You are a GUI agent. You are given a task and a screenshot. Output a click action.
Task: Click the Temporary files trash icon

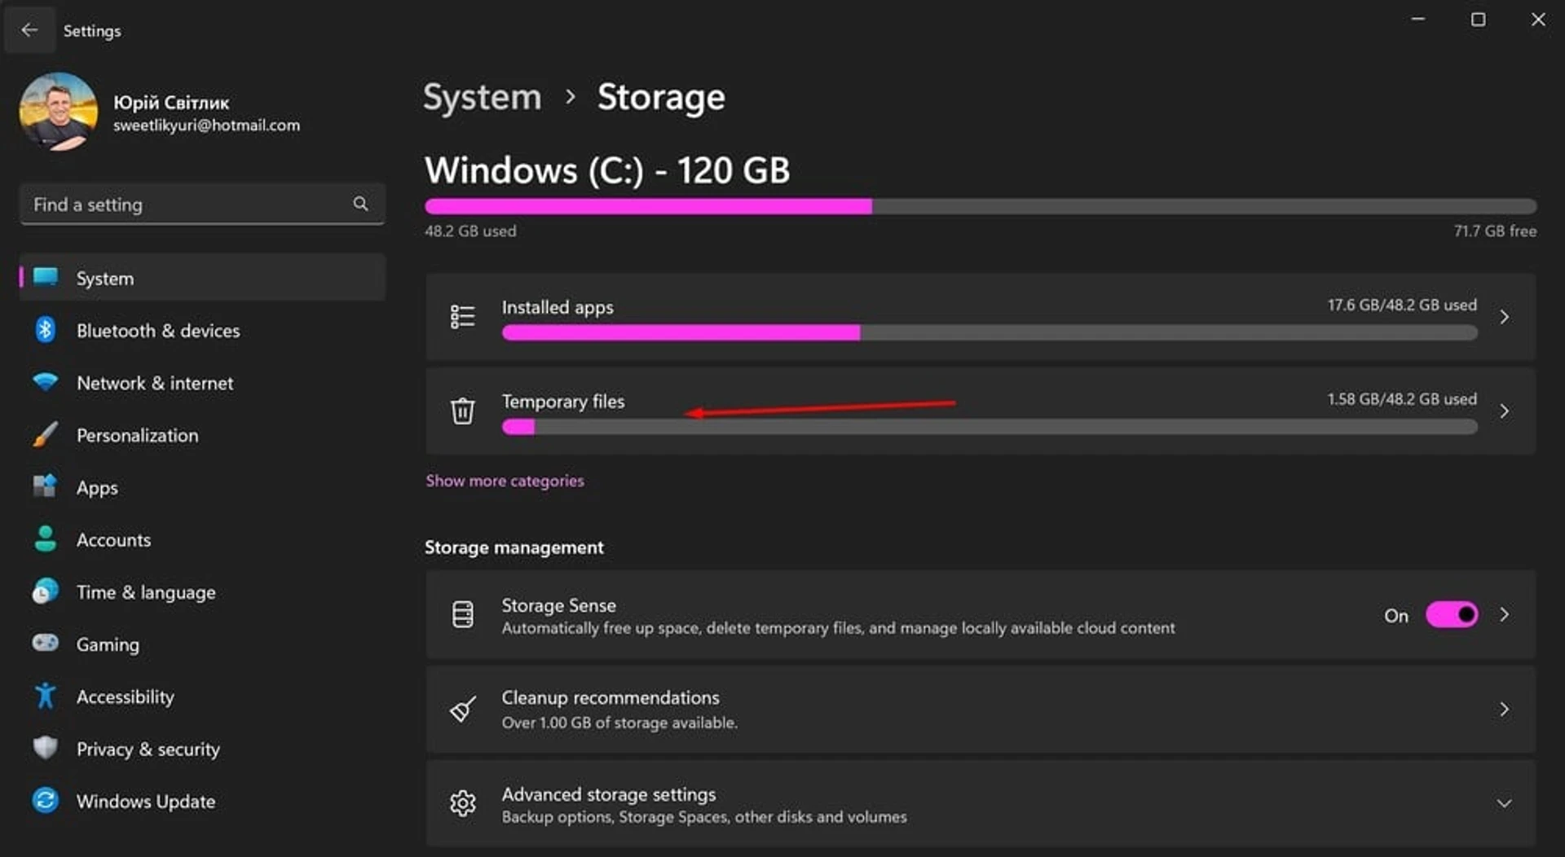point(462,411)
